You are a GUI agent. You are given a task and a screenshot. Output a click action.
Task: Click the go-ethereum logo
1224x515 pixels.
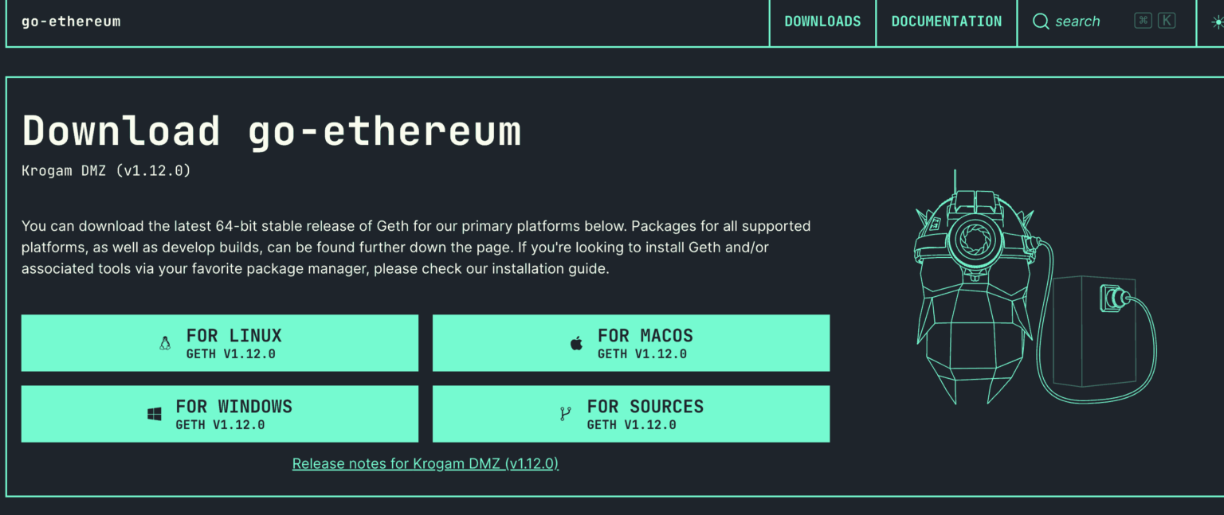click(70, 21)
